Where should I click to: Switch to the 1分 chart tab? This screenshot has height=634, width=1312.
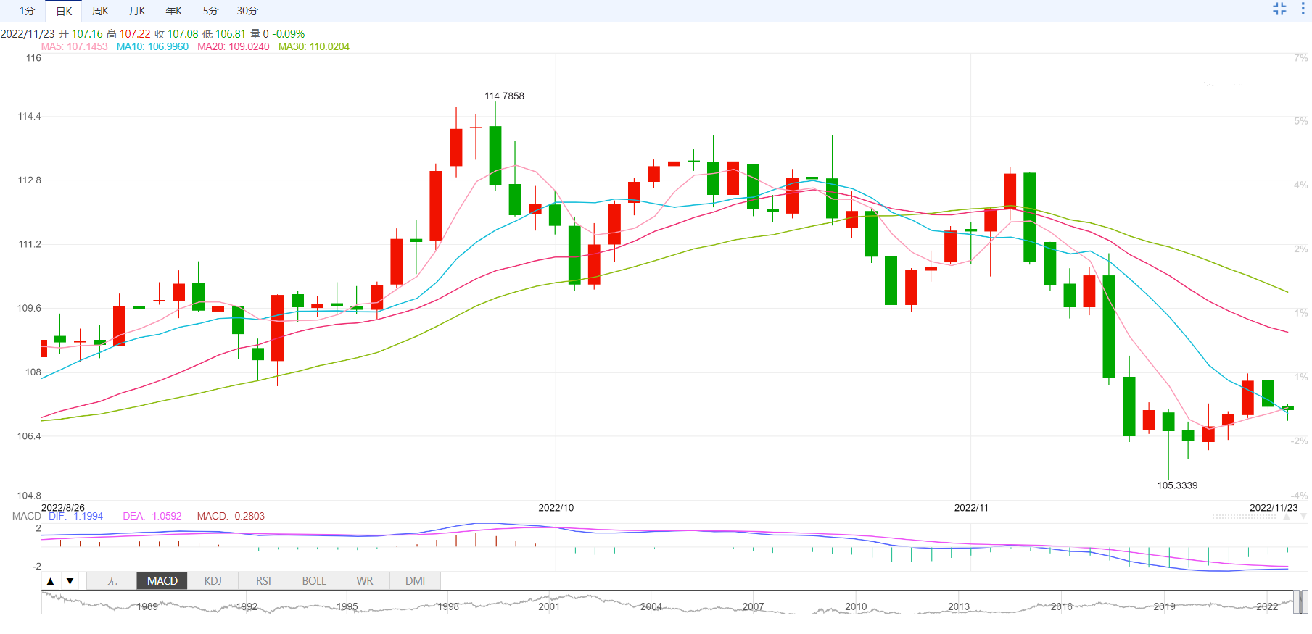pyautogui.click(x=27, y=11)
